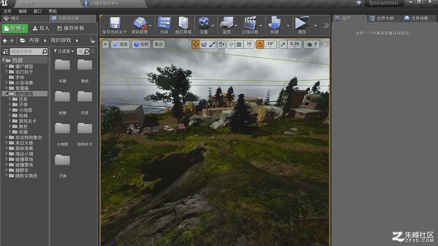Collapse the 我的游戏 folder in tree
438x246 pixels.
(7, 94)
